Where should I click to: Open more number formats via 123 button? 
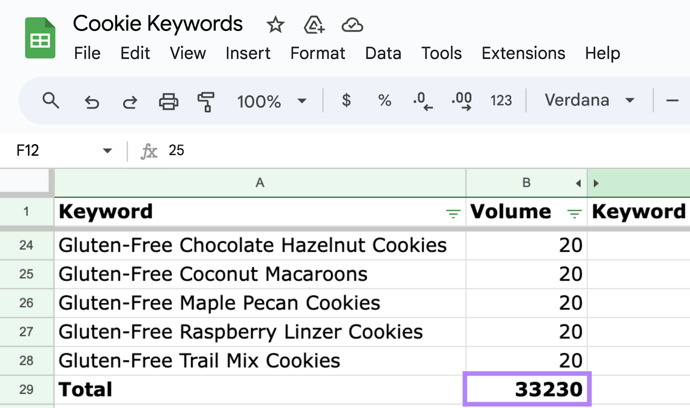500,101
